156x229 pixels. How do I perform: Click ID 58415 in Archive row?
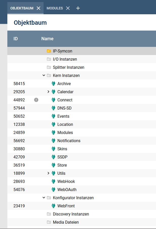[19, 84]
